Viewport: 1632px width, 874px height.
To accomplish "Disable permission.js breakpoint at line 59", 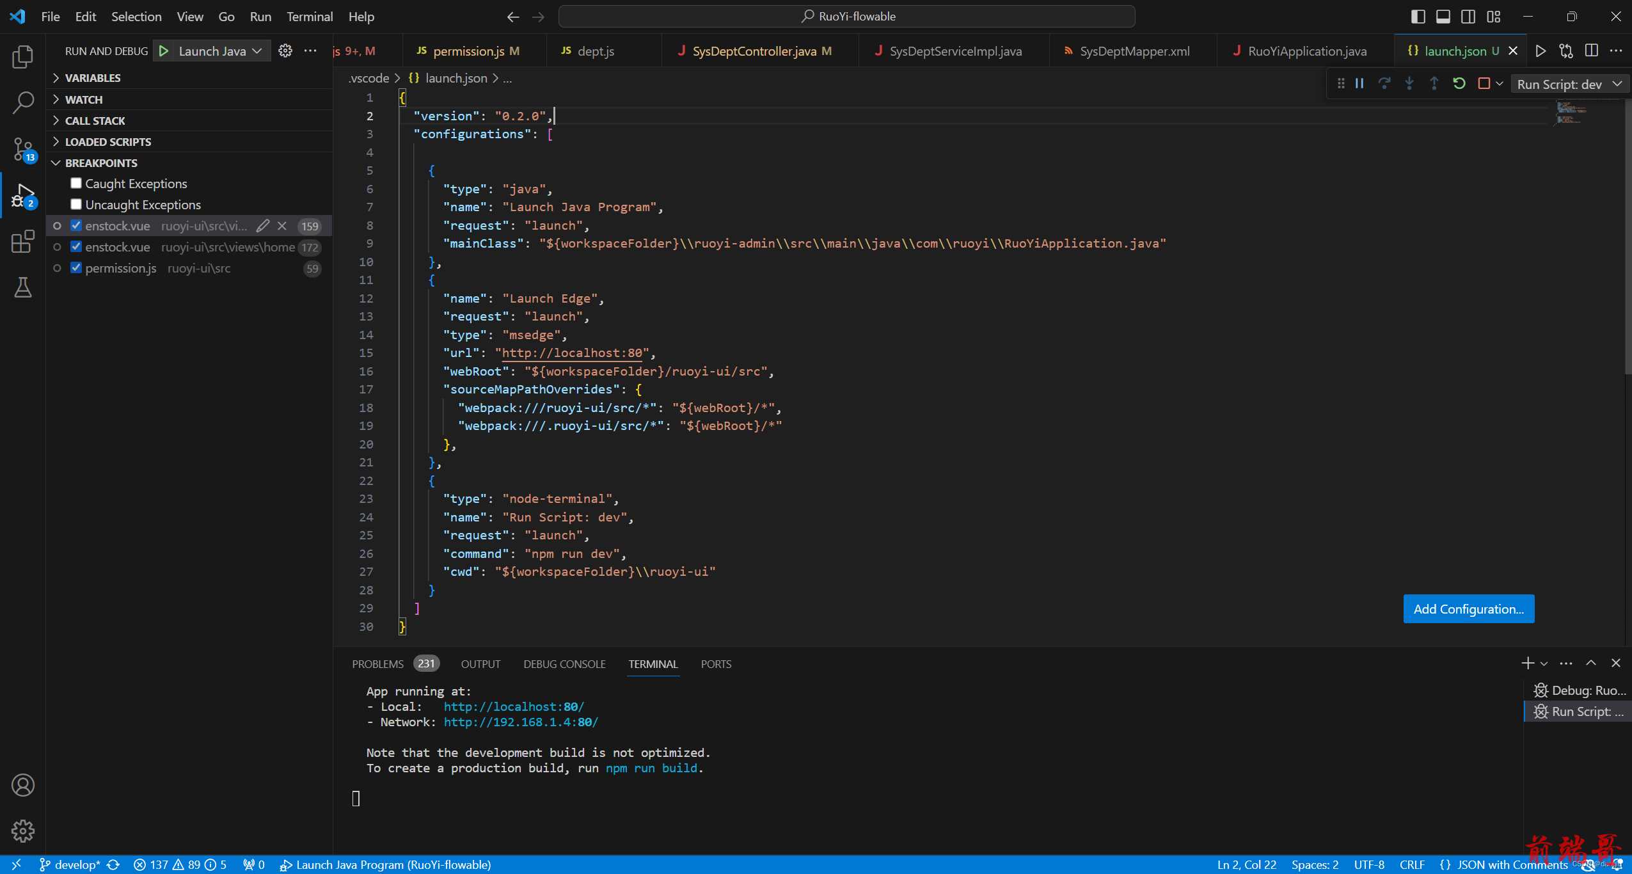I will 76,268.
